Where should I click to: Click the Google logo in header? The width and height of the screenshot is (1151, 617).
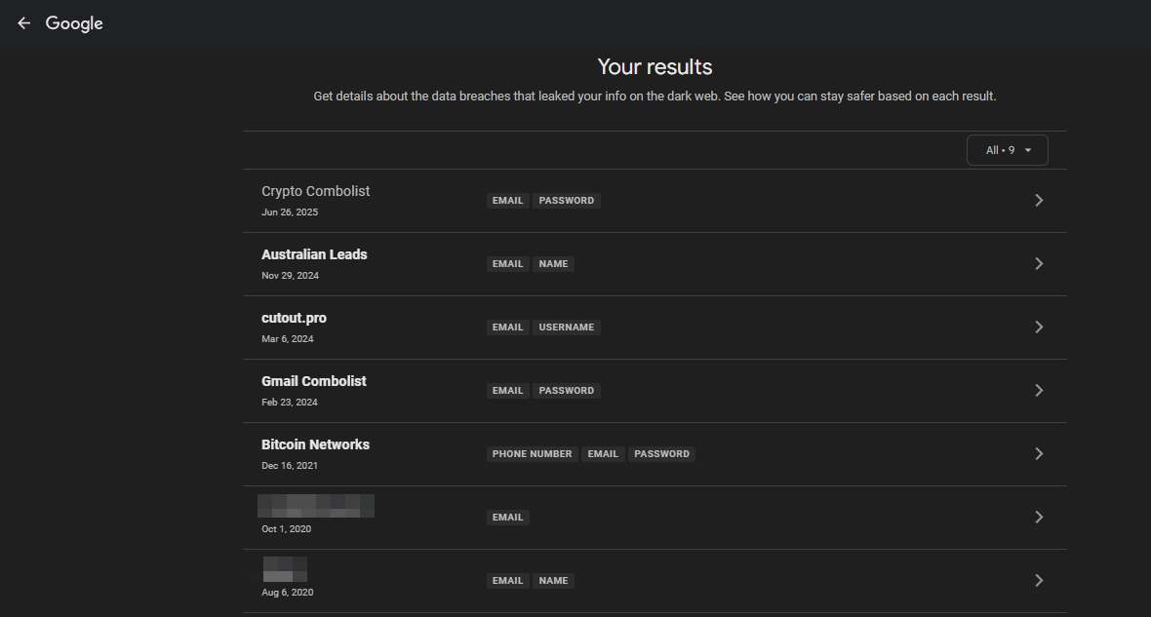click(x=74, y=23)
